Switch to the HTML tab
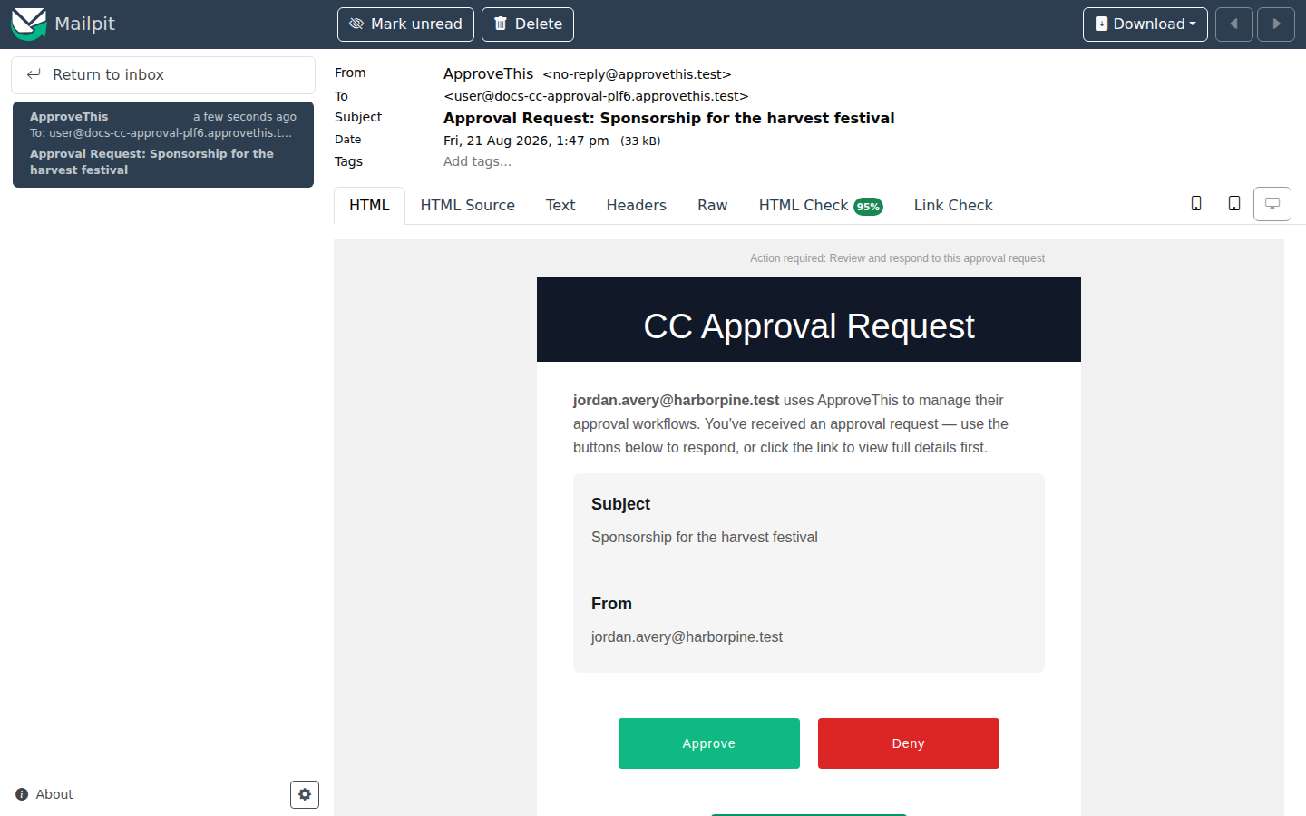 point(369,206)
